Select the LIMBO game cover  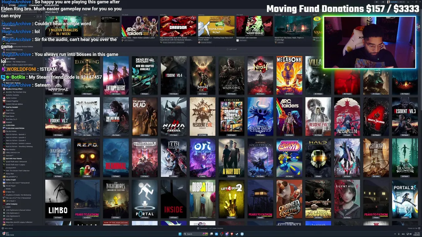click(x=58, y=199)
